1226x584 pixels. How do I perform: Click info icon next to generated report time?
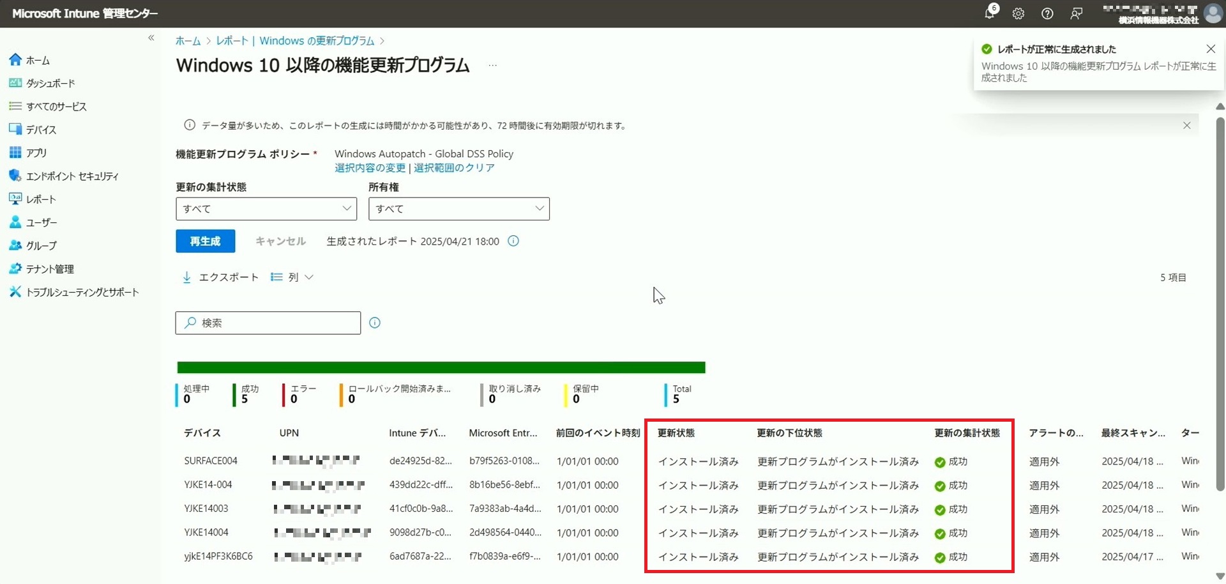(x=513, y=241)
